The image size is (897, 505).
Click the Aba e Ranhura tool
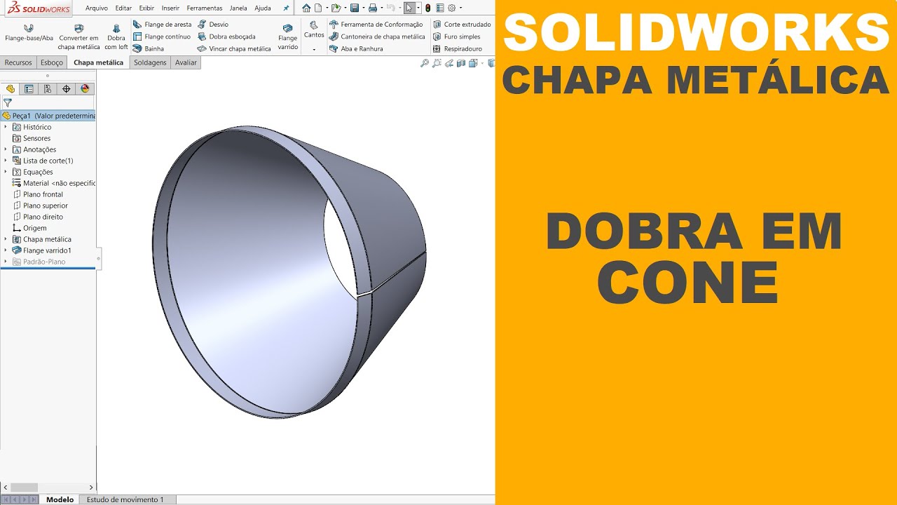[x=356, y=49]
